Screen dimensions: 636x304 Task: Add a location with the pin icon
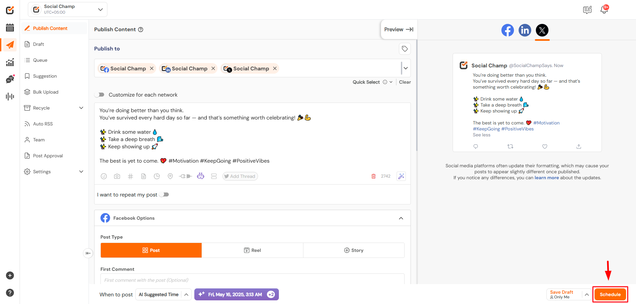pos(170,176)
